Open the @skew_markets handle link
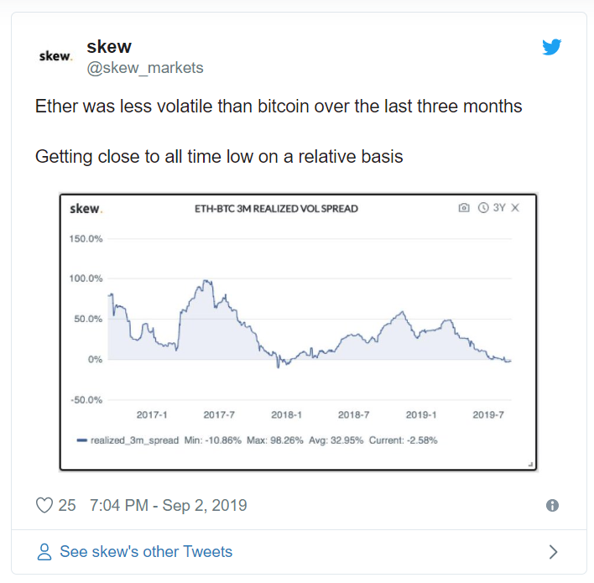Screen dimensions: 594x583 click(145, 68)
